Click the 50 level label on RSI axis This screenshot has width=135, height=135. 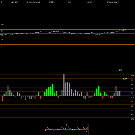tap(2, 35)
